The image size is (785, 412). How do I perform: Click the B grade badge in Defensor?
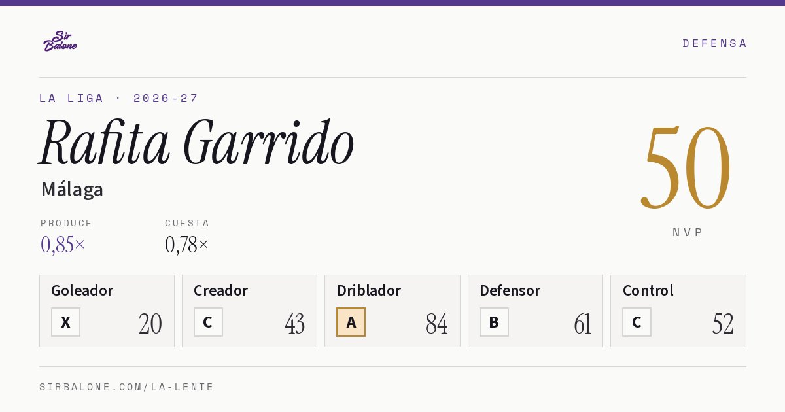[x=494, y=322]
